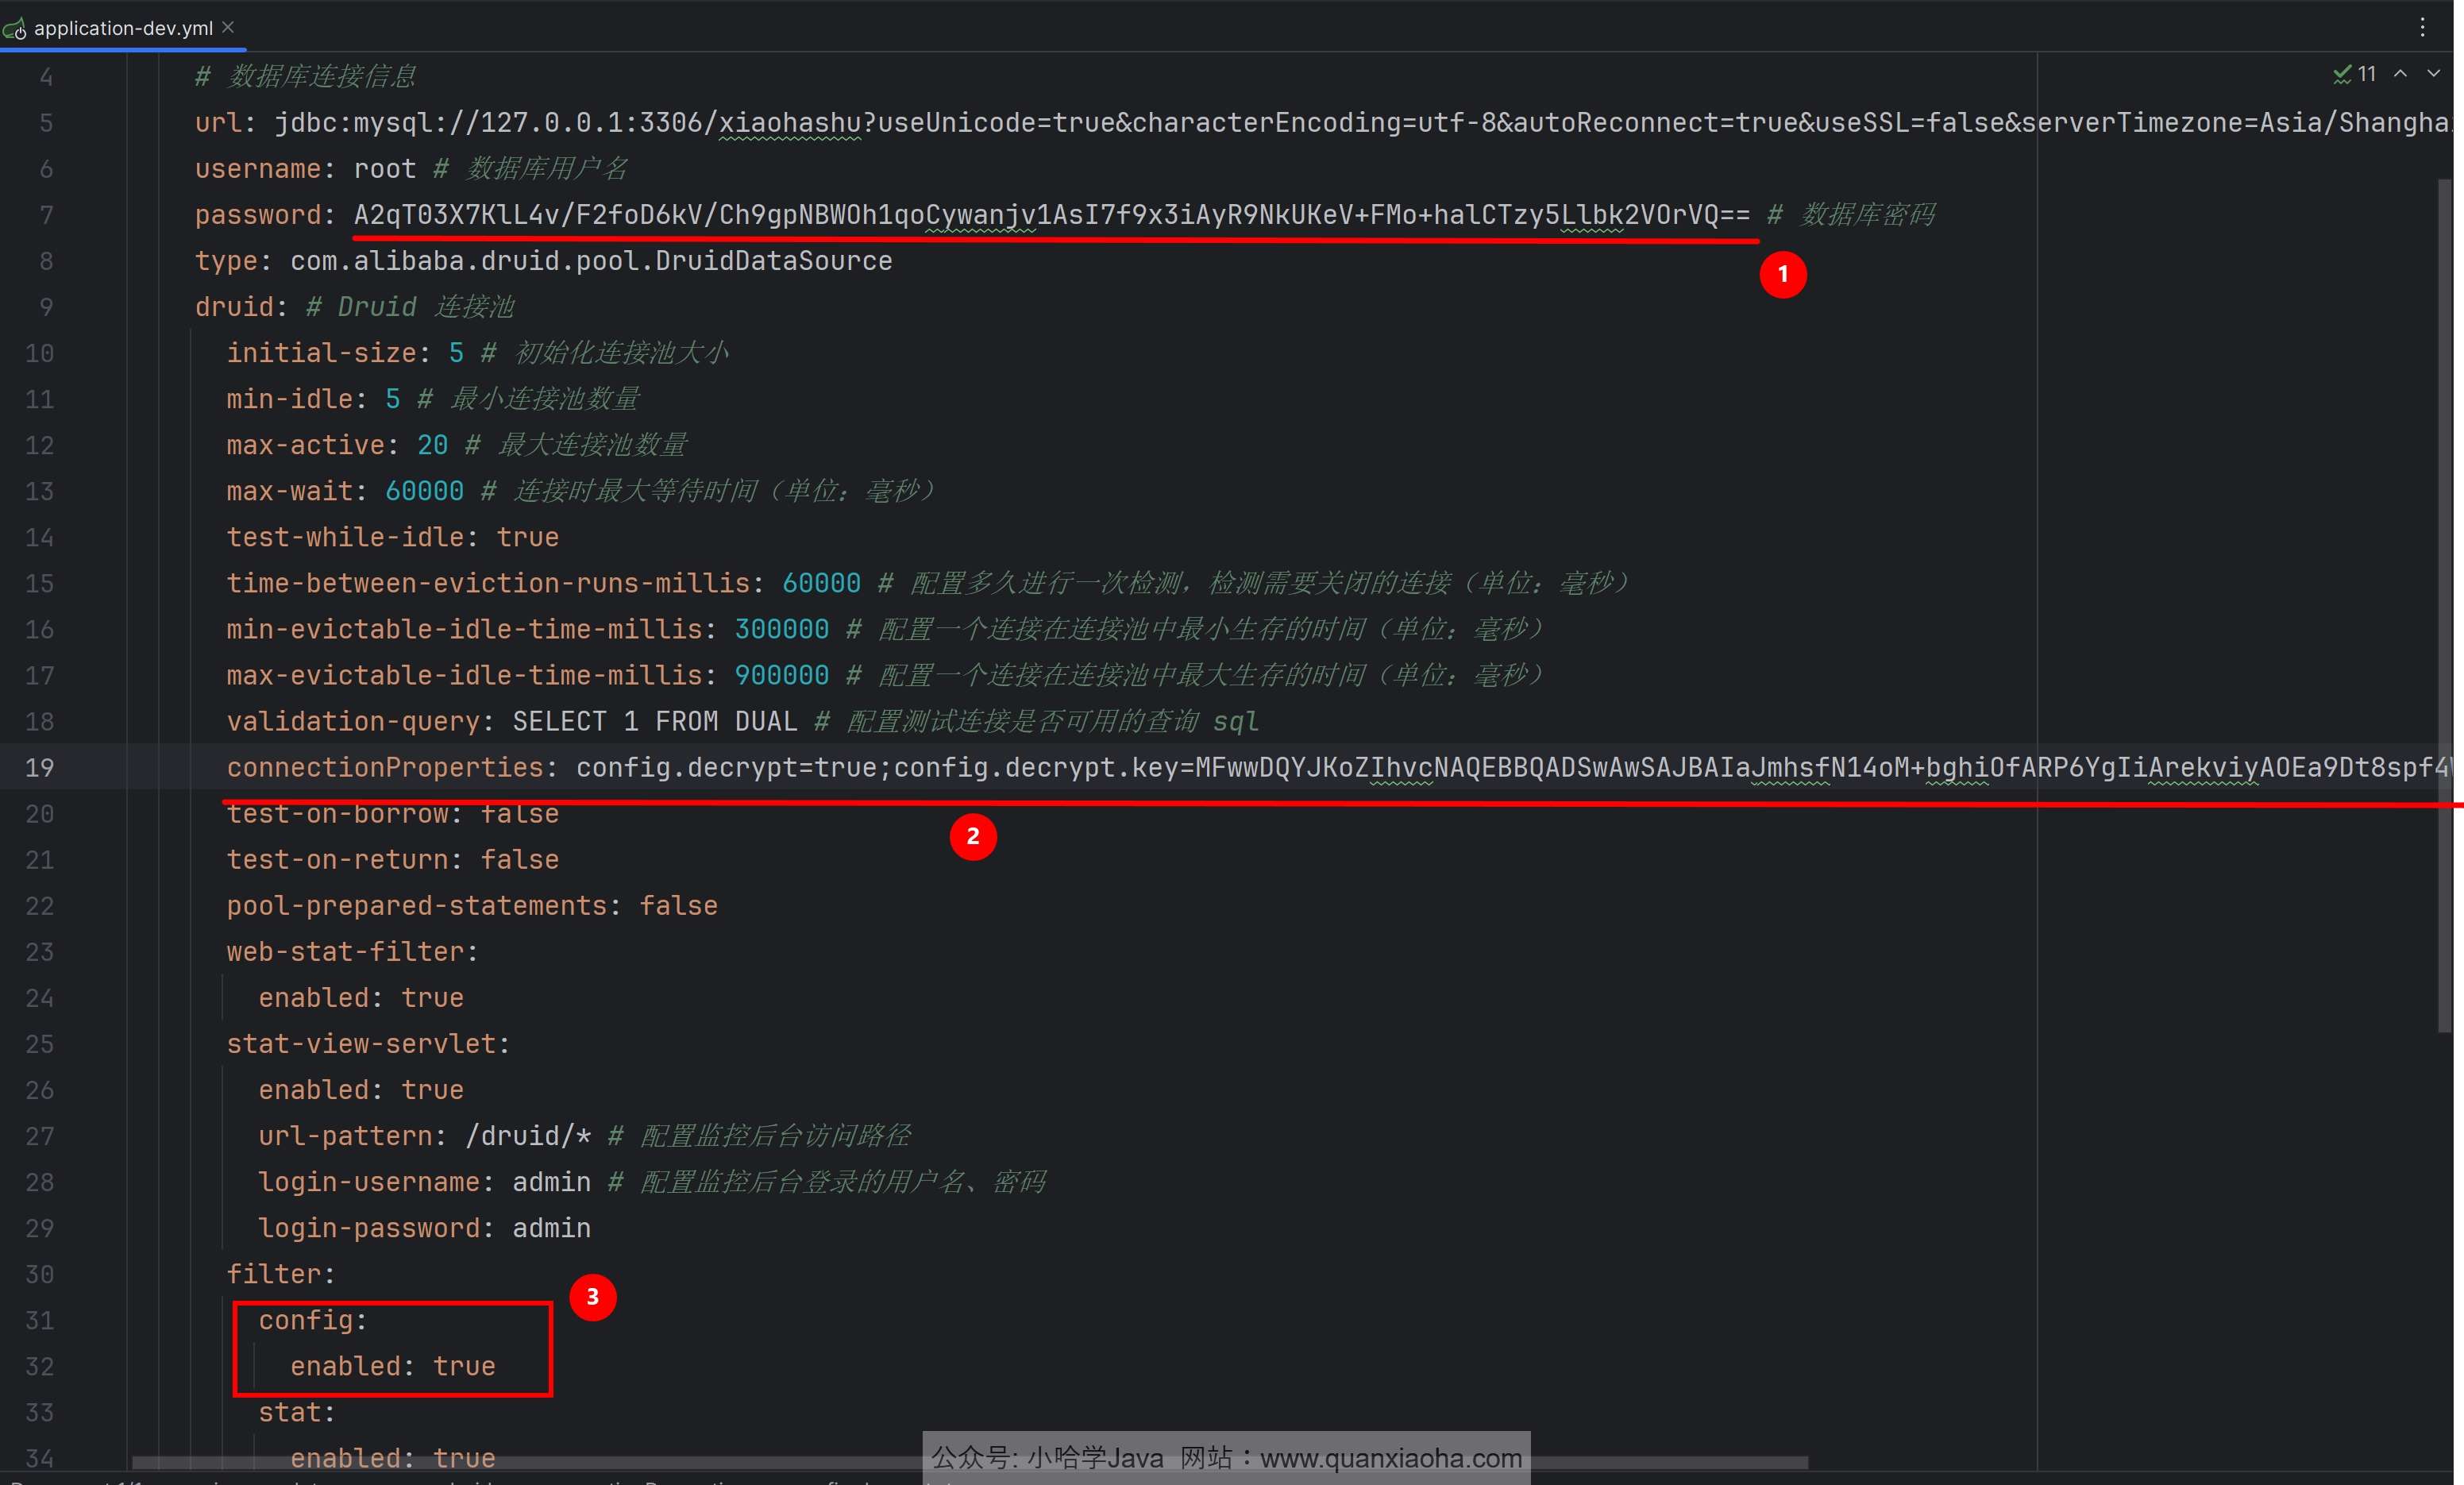Screen dimensions: 2464x1485
Task: Place cursor in the encrypted password value
Action: coord(1050,215)
